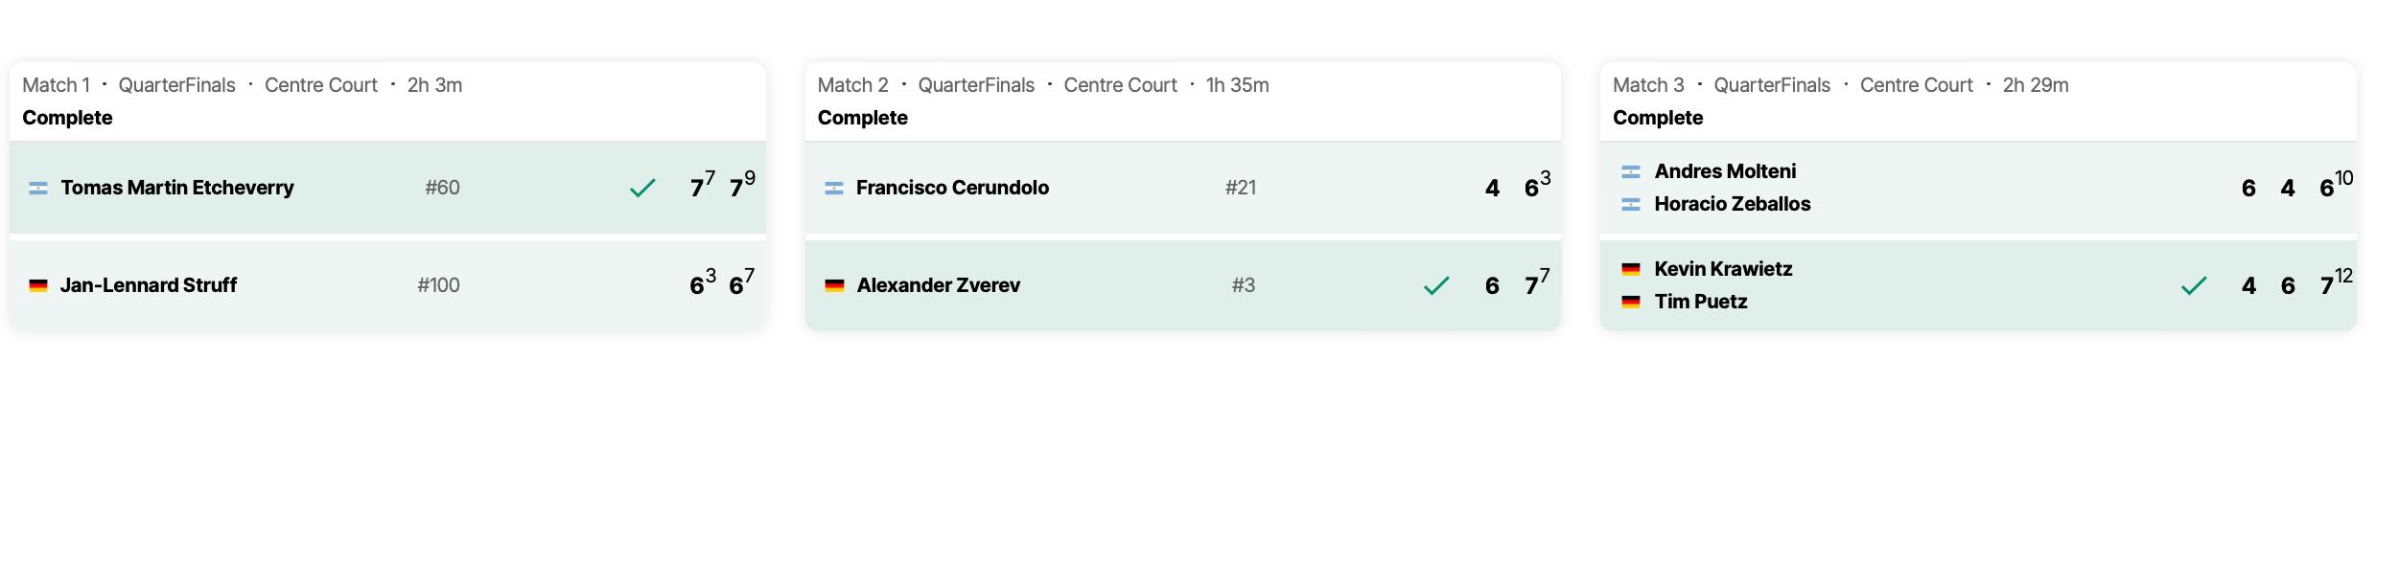Click Argentina flag beside Andres Molteni

(1631, 172)
